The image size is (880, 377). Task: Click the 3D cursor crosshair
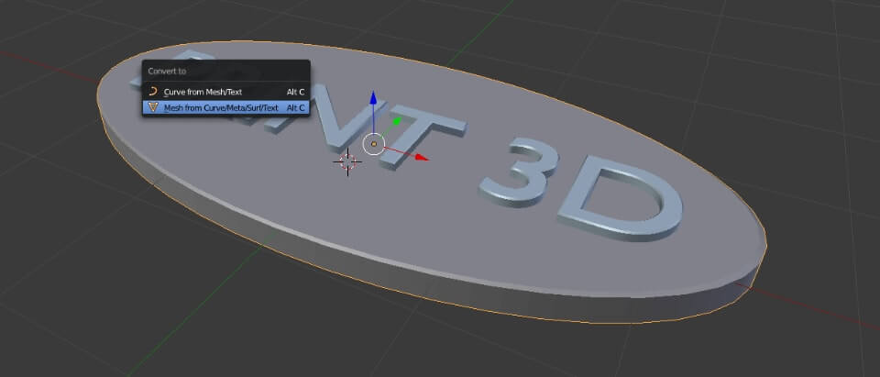point(348,162)
